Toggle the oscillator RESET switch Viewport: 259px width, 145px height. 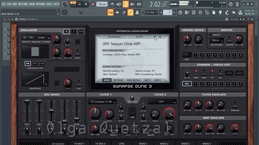tap(78, 54)
